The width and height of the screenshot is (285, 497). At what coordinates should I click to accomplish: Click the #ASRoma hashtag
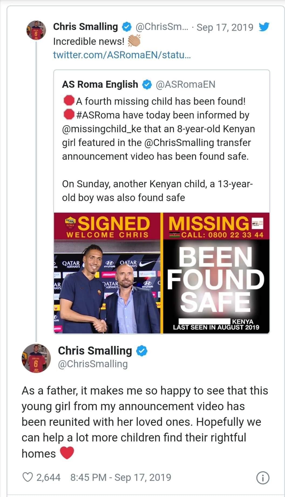pos(98,115)
